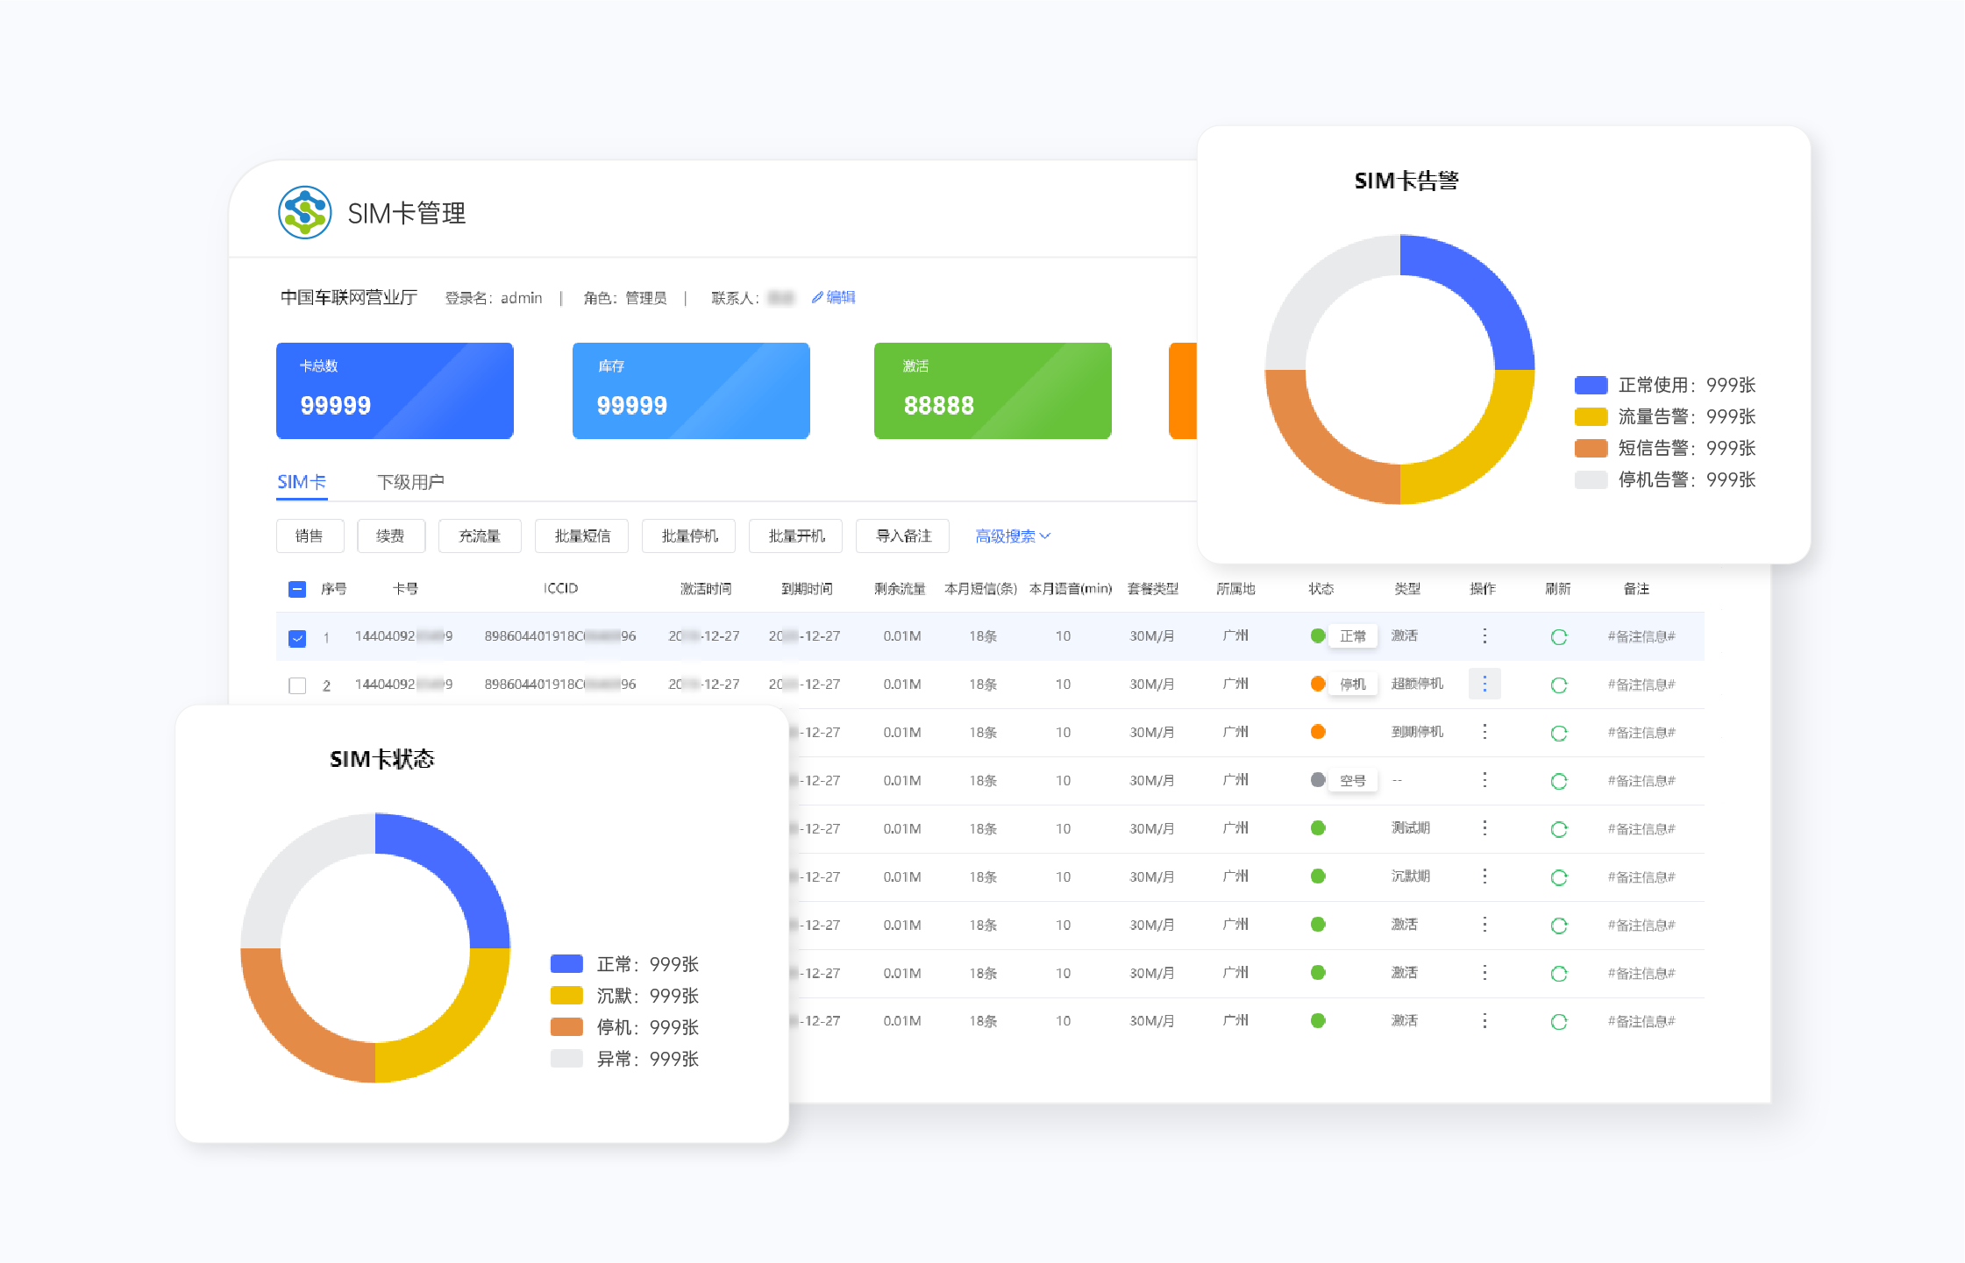Viewport: 1965px width, 1263px height.
Task: Open highlighted three-dot menu in 超额停机 row
Action: click(1484, 684)
